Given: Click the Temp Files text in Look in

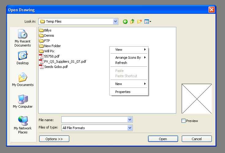Looking at the screenshot, I should (54, 21).
